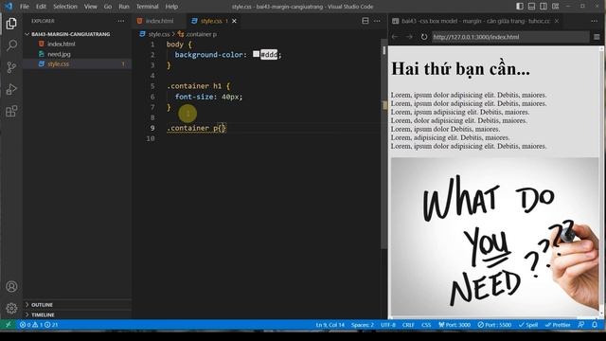Open need.jpg in the explorer
This screenshot has width=606, height=341.
pyautogui.click(x=59, y=54)
